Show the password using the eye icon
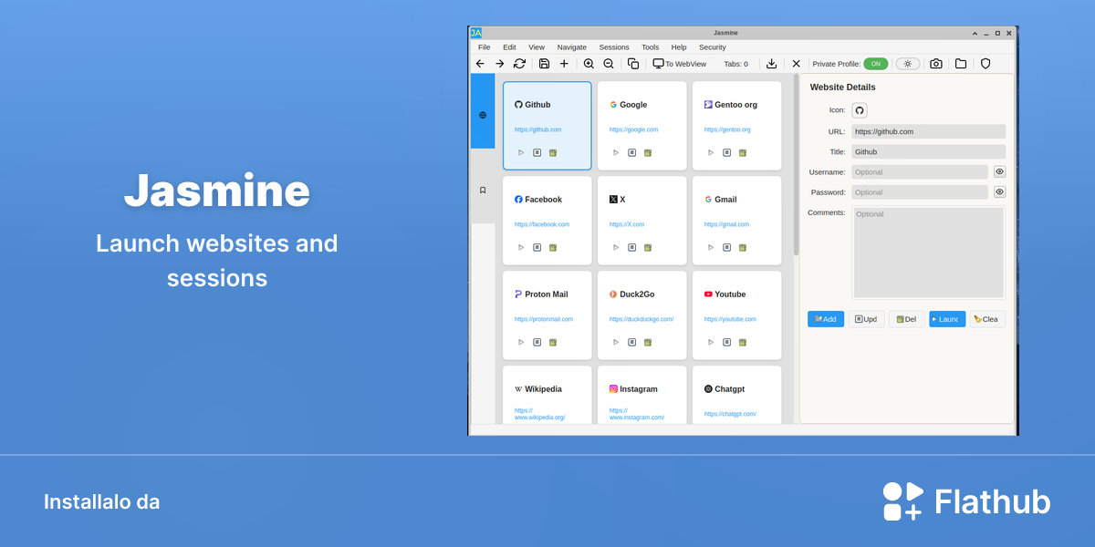 pyautogui.click(x=999, y=192)
